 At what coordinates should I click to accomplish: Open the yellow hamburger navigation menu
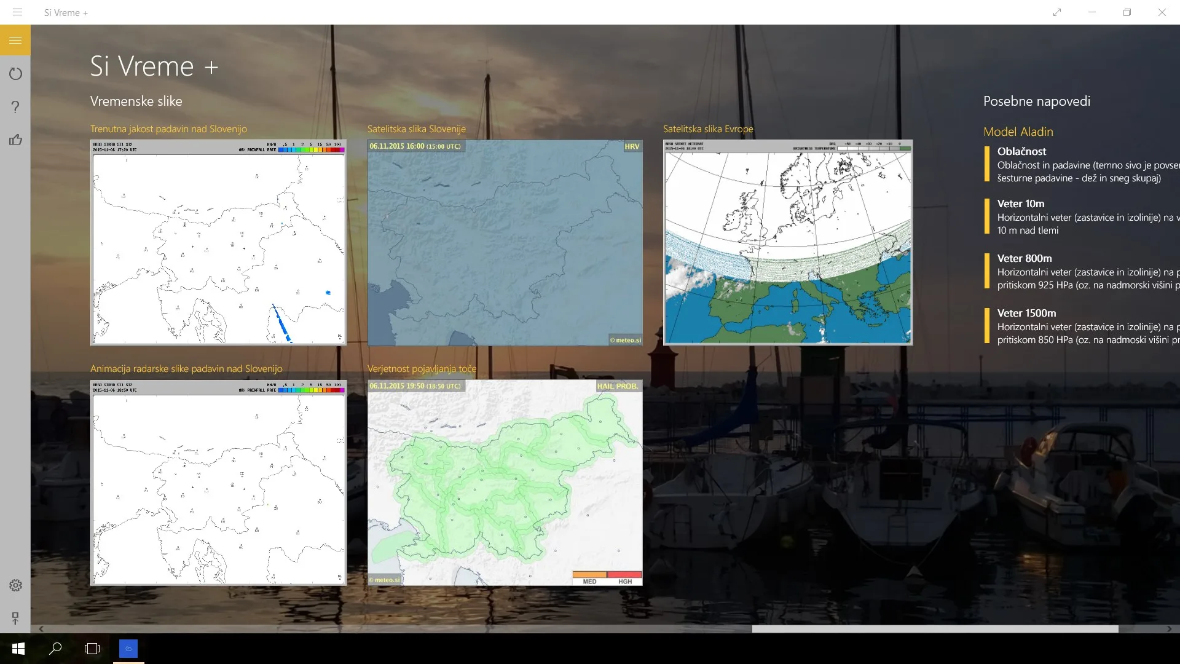point(15,41)
